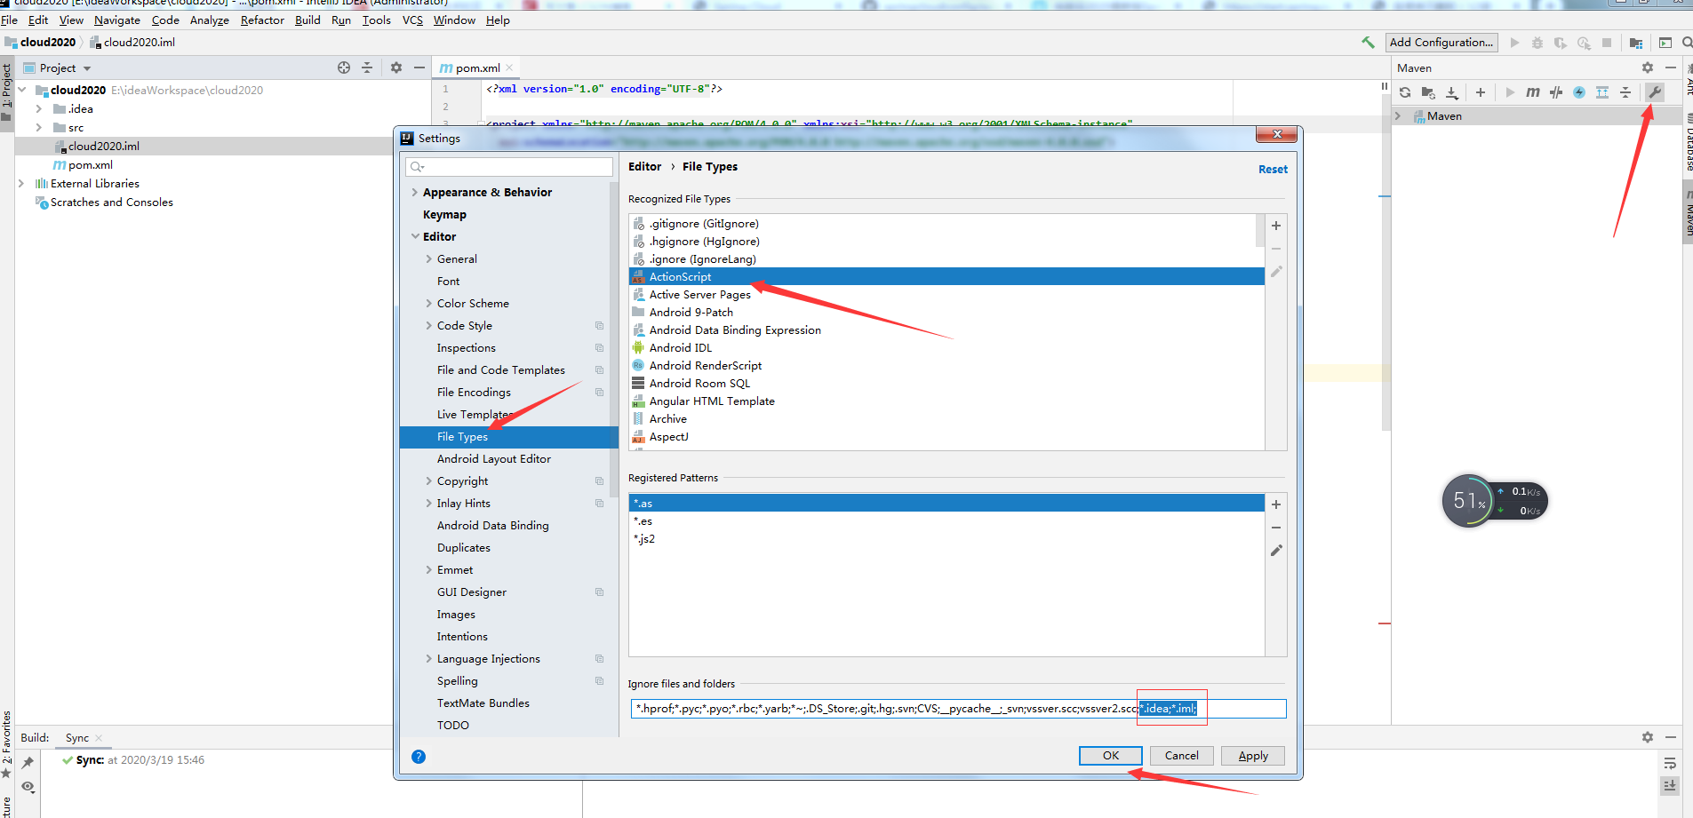Expand Language Injections settings
This screenshot has width=1693, height=818.
point(429,658)
